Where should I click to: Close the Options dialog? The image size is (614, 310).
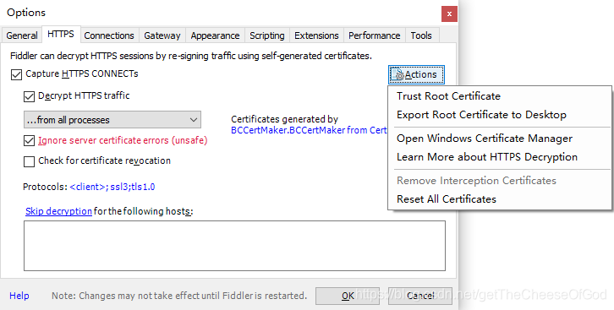tap(449, 14)
